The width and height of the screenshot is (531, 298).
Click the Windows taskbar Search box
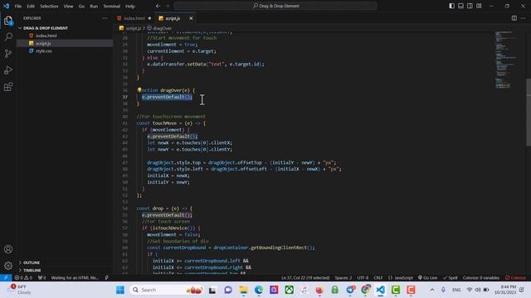coord(166,290)
